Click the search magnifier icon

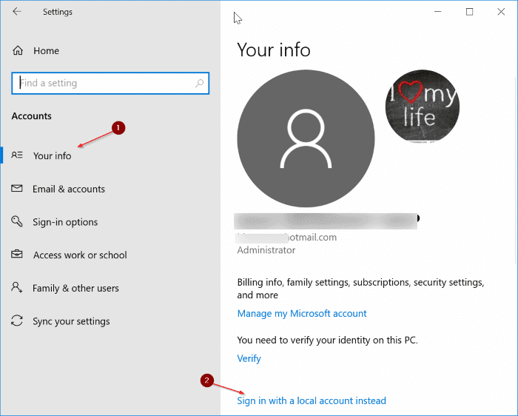click(199, 83)
